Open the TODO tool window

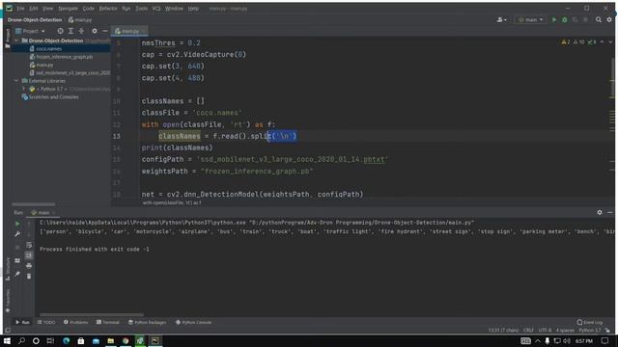tap(46, 322)
